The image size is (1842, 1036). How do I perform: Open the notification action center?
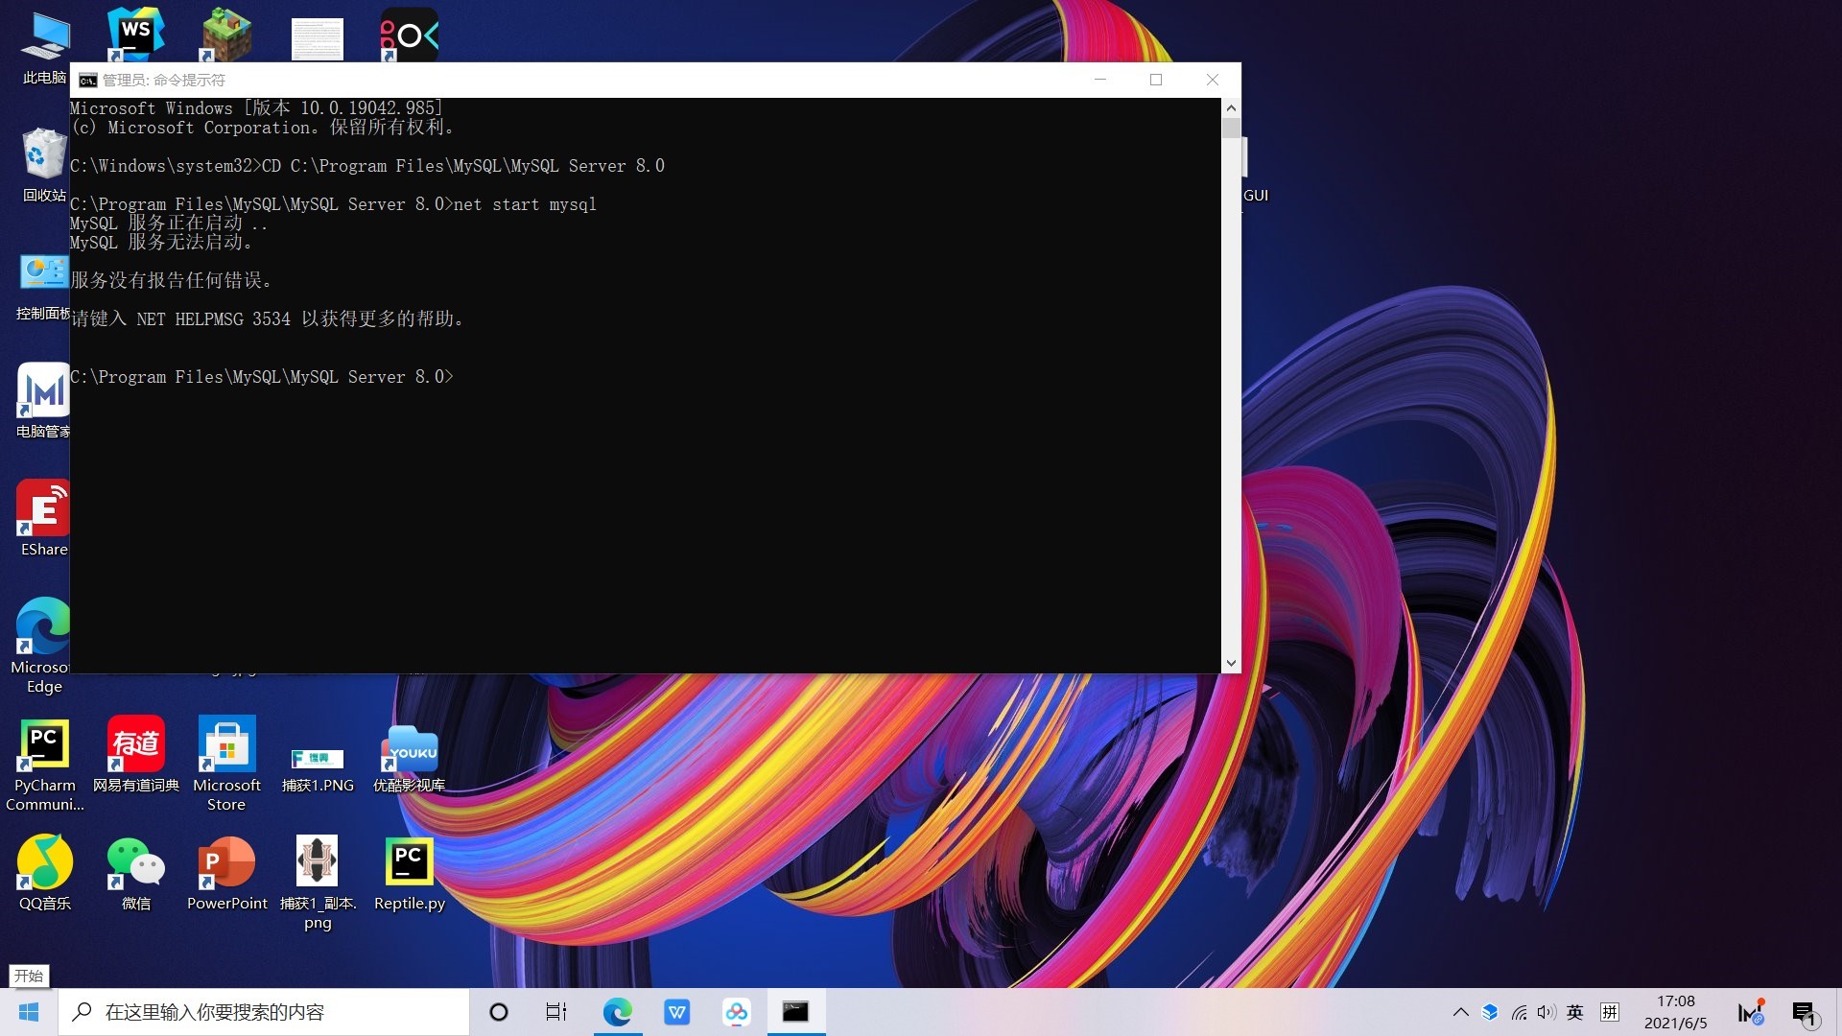1804,1012
